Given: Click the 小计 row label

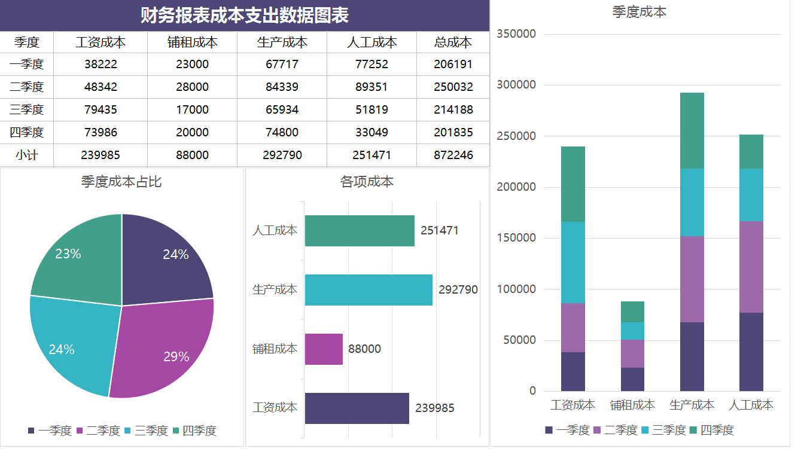Looking at the screenshot, I should [x=27, y=155].
